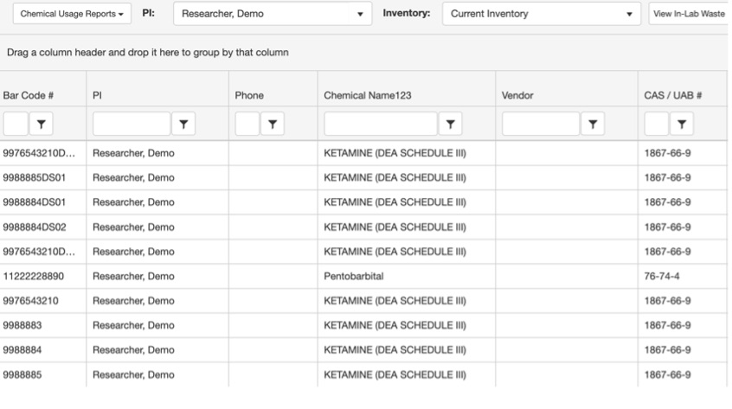This screenshot has height=409, width=732.
Task: Focus the Chemical Name123 filter text box
Action: pyautogui.click(x=381, y=124)
